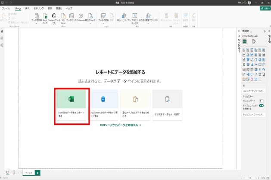Screen dimensions: 271x180
Task: Switch to mobile layout at bottom left
Action: (14, 172)
